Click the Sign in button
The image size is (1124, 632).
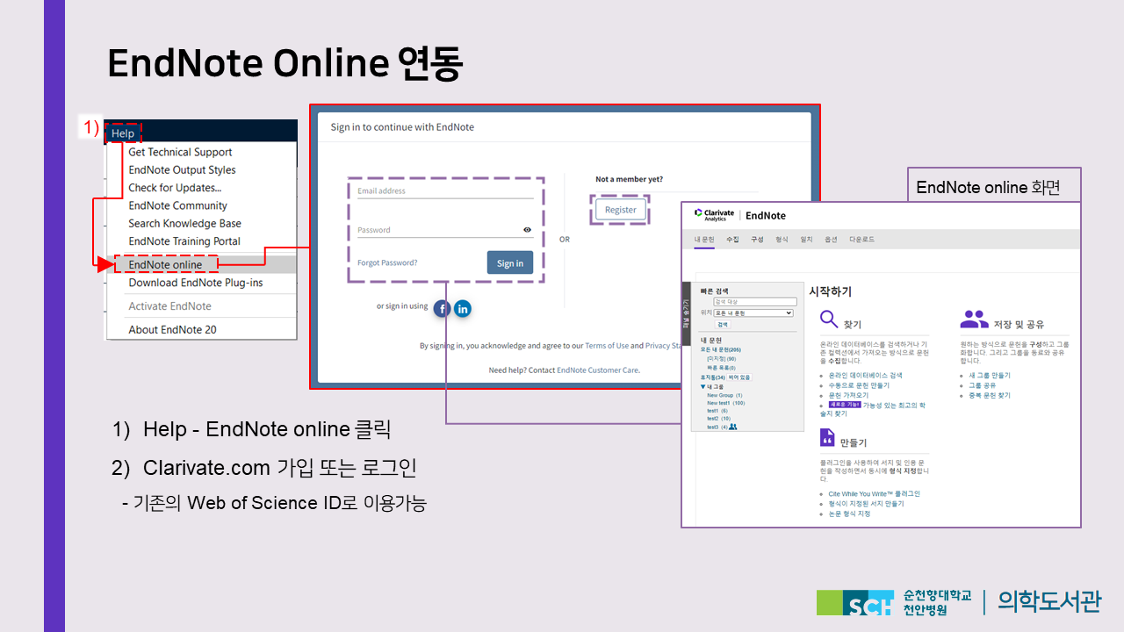pyautogui.click(x=510, y=262)
